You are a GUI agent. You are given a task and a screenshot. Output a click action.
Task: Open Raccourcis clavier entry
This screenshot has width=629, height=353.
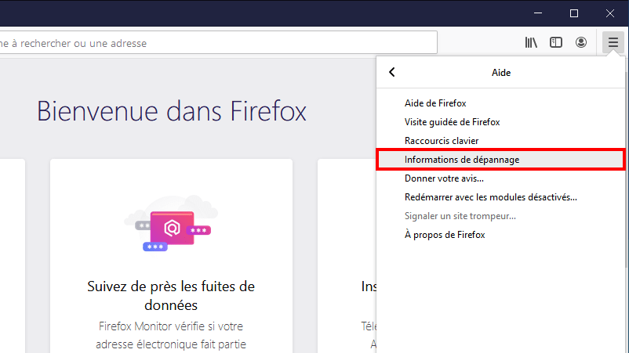500,141
